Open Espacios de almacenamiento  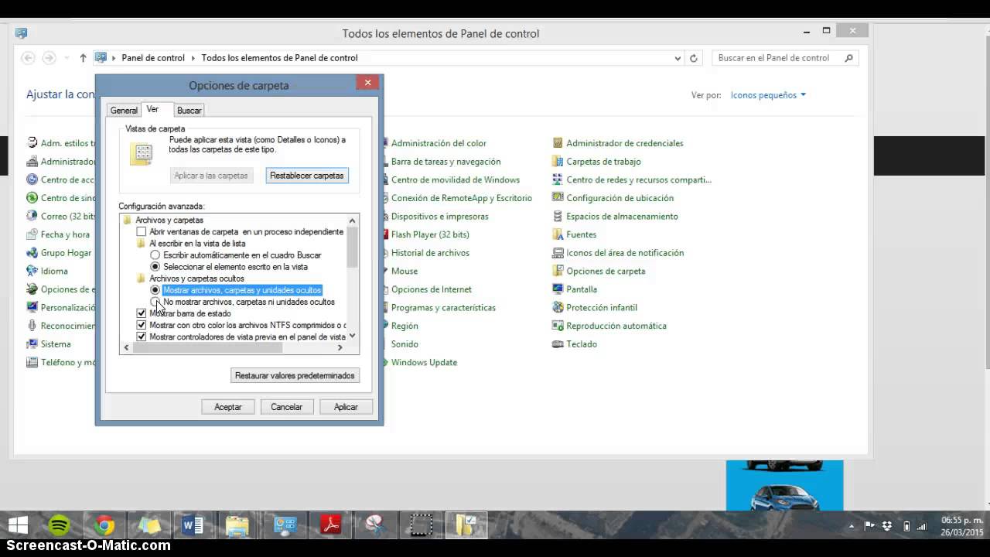(615, 217)
